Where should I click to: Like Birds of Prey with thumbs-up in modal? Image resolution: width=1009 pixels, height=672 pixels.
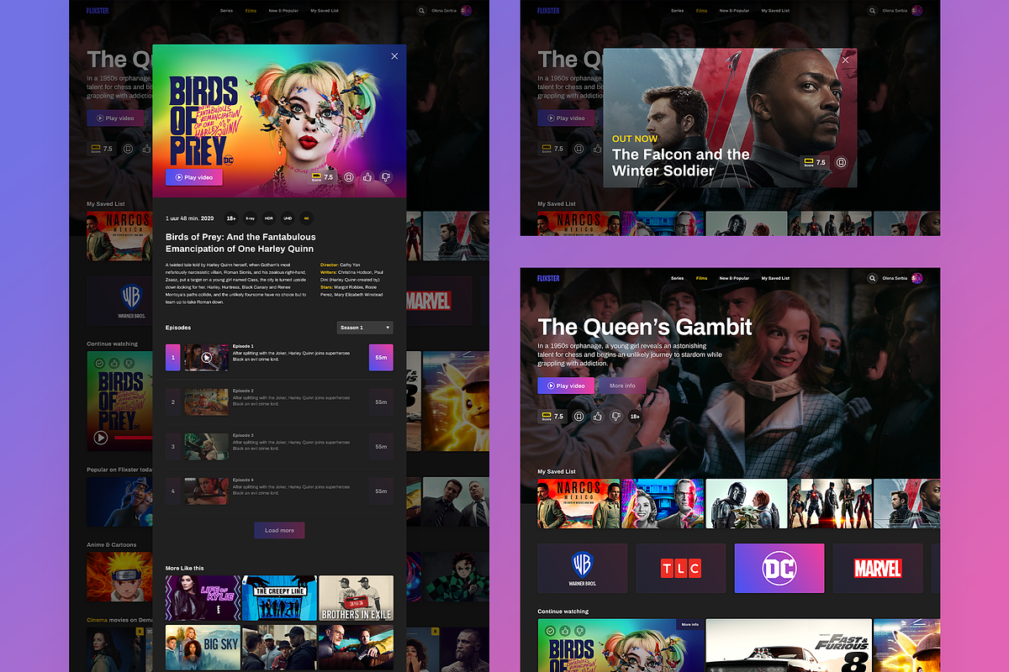(x=367, y=177)
